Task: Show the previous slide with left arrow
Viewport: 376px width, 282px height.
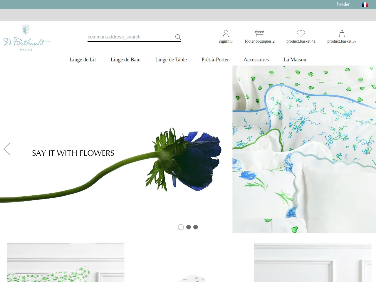Action: point(7,149)
